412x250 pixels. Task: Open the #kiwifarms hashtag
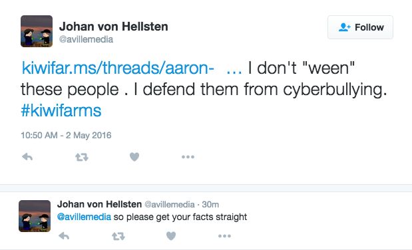[61, 110]
